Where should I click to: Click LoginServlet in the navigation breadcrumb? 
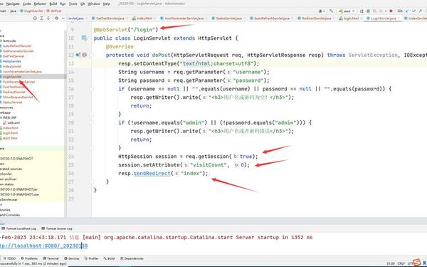tap(31, 11)
